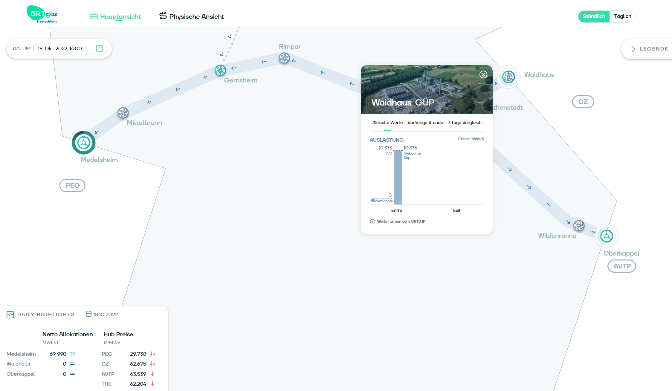This screenshot has height=391, width=672.
Task: Click the Mittelbrunn compressor station icon
Action: click(x=123, y=113)
